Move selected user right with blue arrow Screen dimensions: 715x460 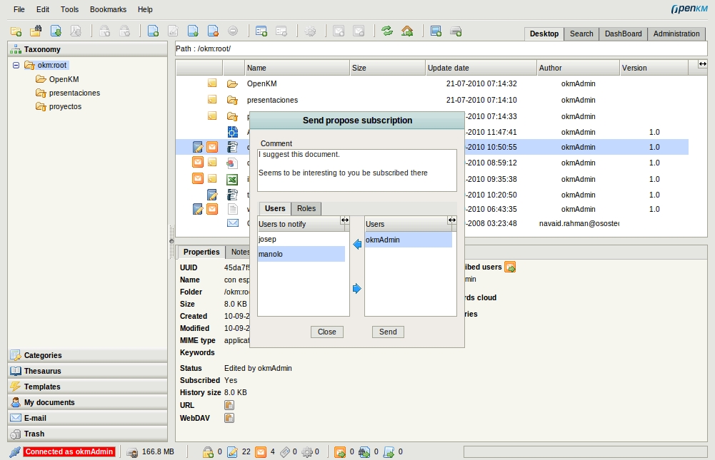pyautogui.click(x=357, y=288)
